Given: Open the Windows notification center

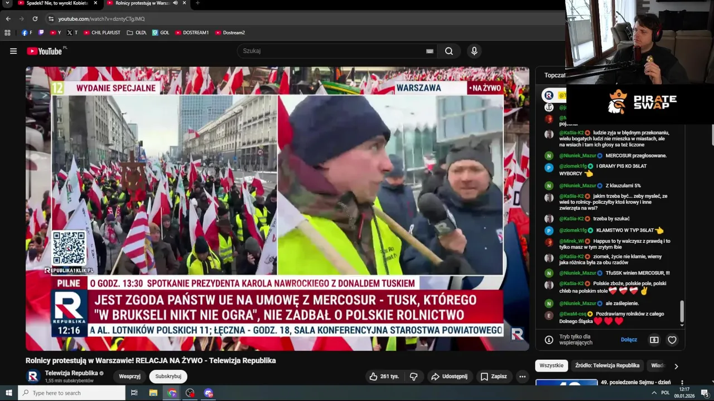Looking at the screenshot, I should coord(705,393).
